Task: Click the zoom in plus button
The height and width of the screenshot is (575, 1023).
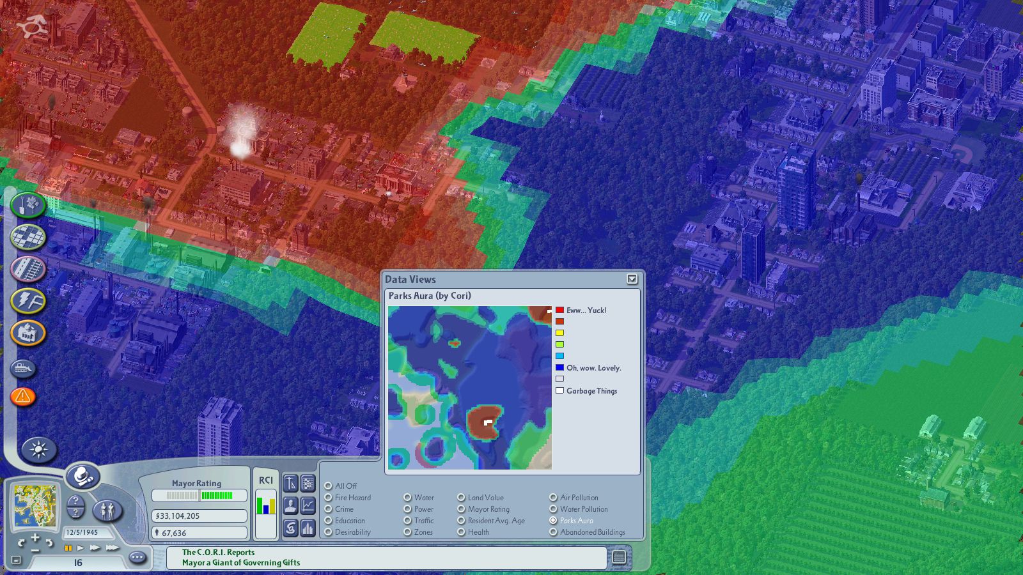Action: (x=35, y=538)
